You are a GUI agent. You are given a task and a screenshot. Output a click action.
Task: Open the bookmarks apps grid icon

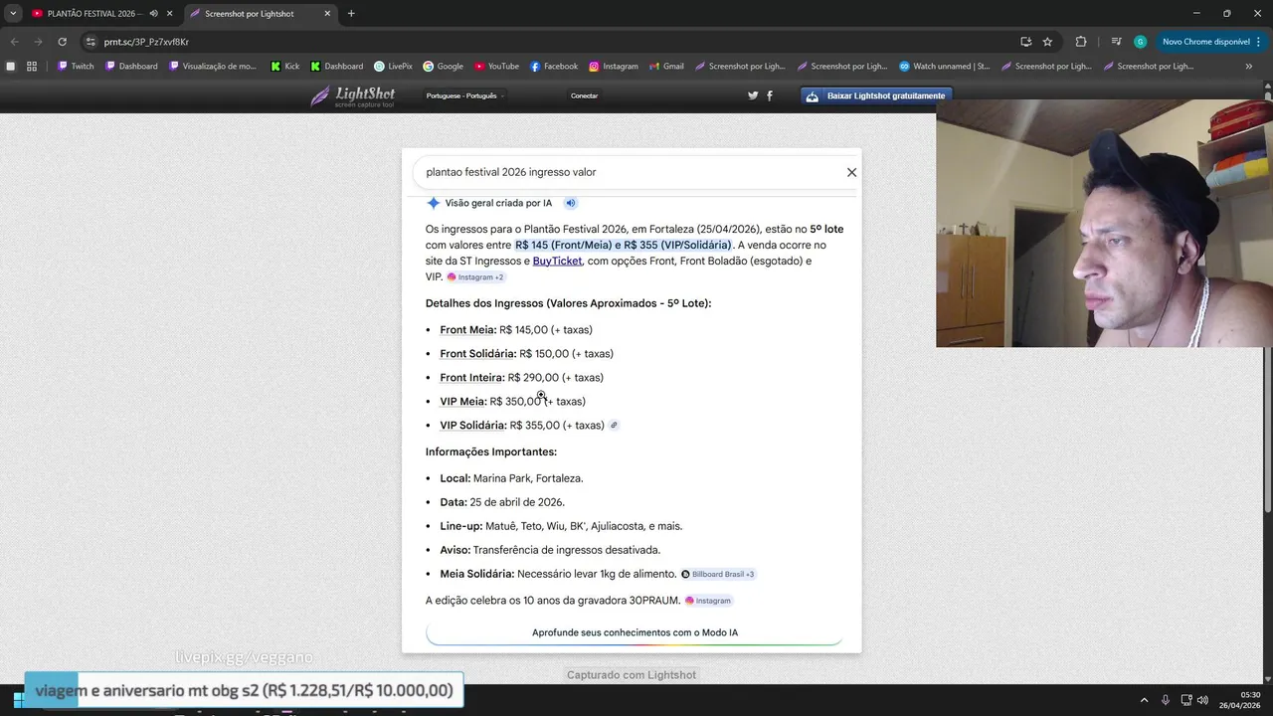(32, 67)
